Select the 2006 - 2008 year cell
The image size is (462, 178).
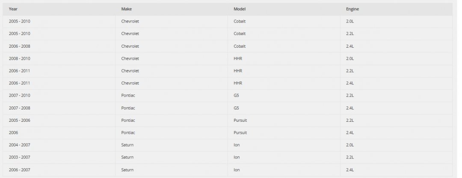19,46
